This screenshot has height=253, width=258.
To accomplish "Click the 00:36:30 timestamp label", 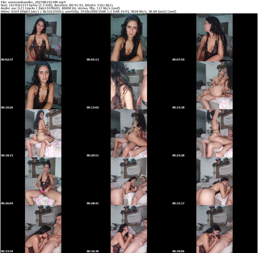I will point(93,251).
